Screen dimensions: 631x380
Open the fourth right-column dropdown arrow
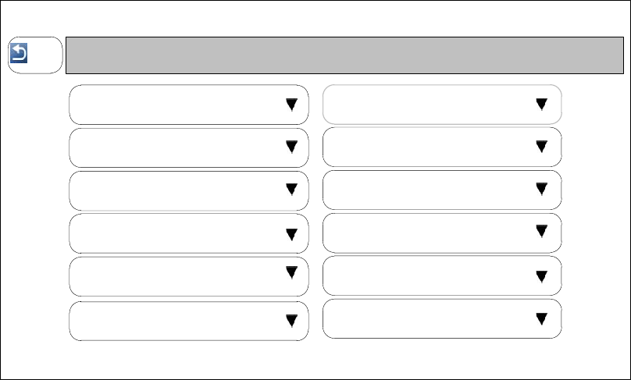click(x=542, y=230)
